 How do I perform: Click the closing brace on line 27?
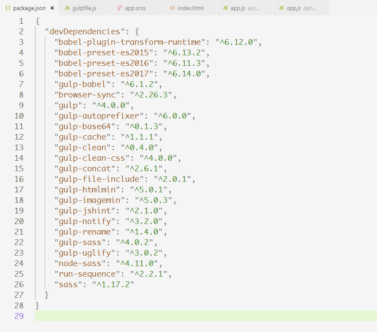point(46,295)
